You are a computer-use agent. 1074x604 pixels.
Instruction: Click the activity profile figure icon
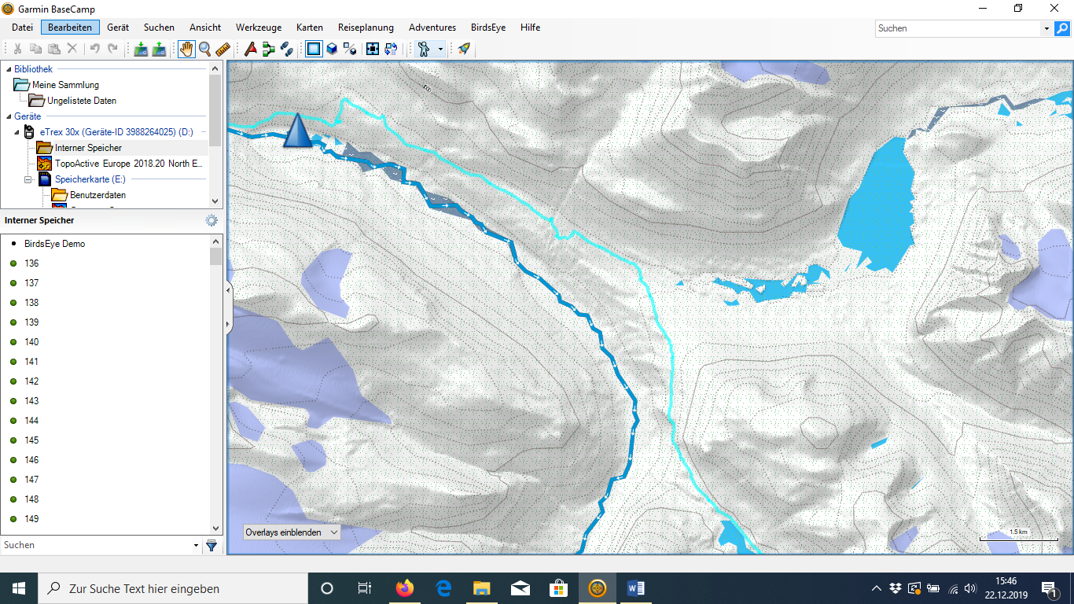coord(425,49)
